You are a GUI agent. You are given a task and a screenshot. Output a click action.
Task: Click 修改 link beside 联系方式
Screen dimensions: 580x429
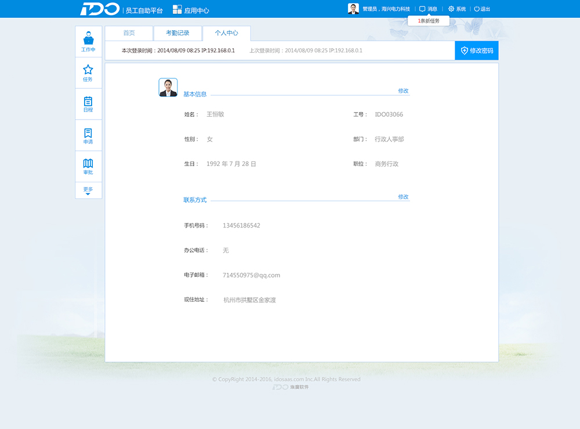pos(403,197)
